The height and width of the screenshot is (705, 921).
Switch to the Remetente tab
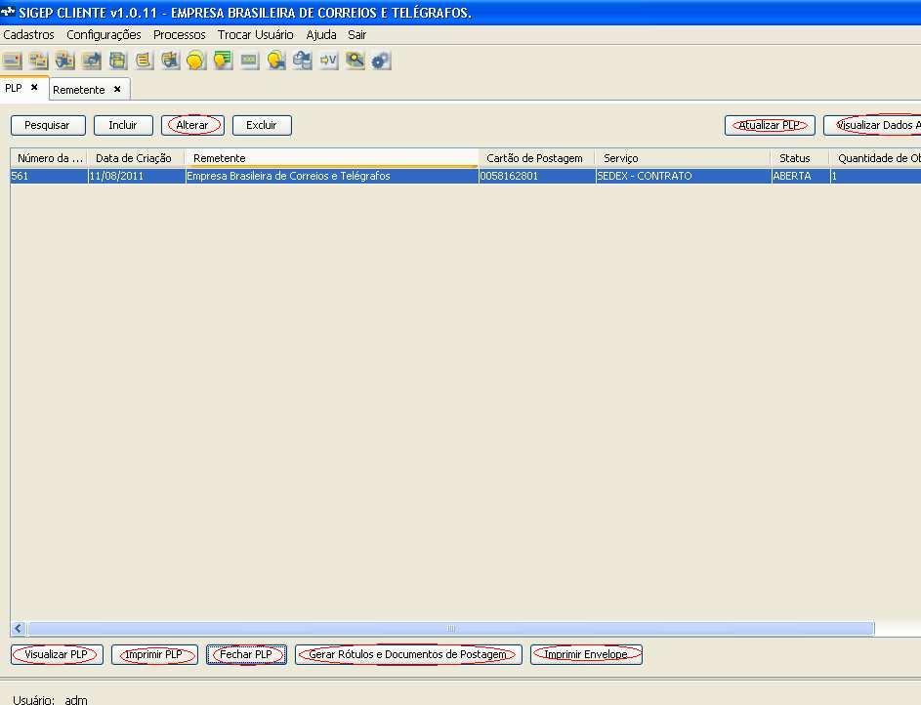82,88
